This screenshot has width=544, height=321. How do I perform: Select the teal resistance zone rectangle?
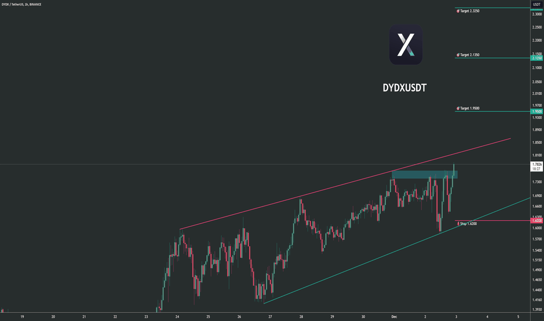[425, 175]
